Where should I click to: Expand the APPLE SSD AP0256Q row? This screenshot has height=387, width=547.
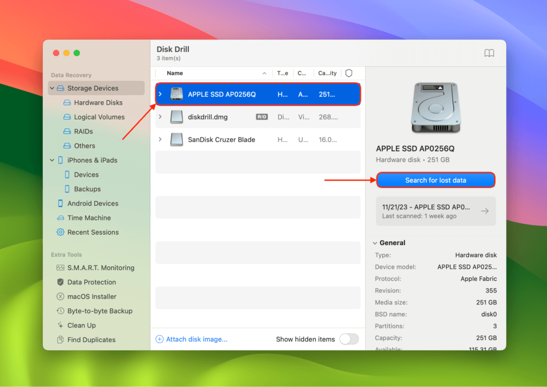(x=160, y=94)
